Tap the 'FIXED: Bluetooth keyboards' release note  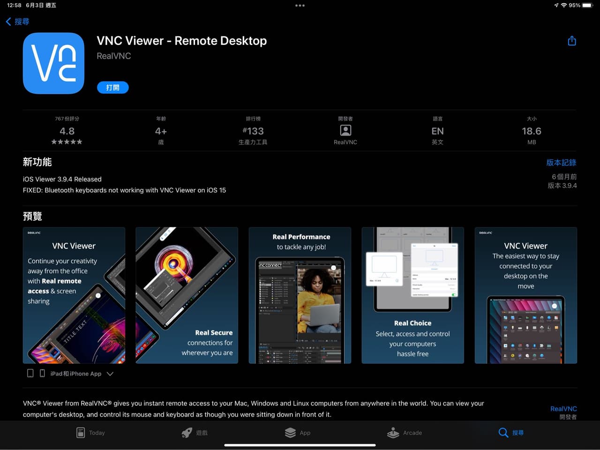[124, 190]
